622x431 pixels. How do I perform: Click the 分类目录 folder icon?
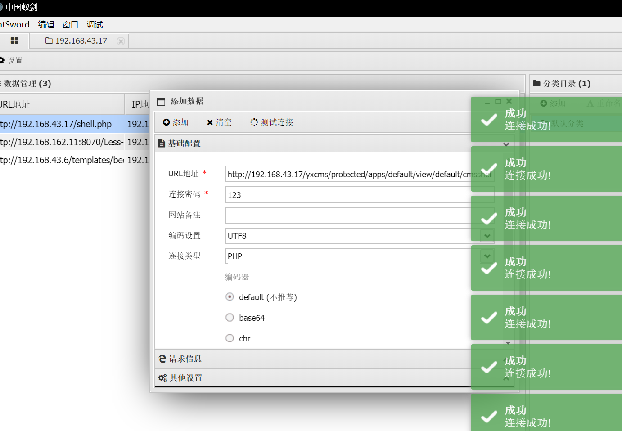coord(536,83)
